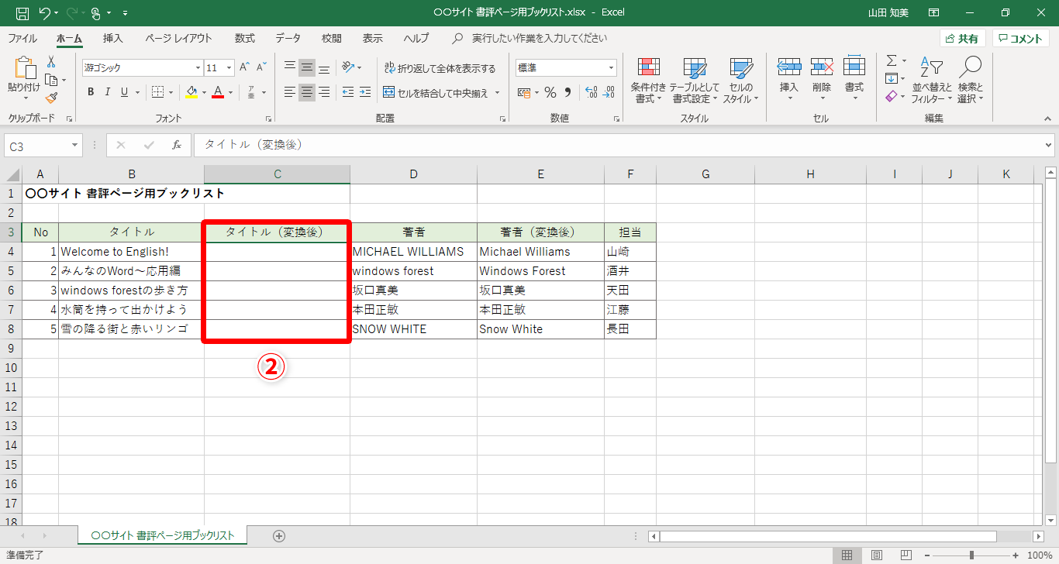
Task: Toggle align right
Action: coord(324,92)
